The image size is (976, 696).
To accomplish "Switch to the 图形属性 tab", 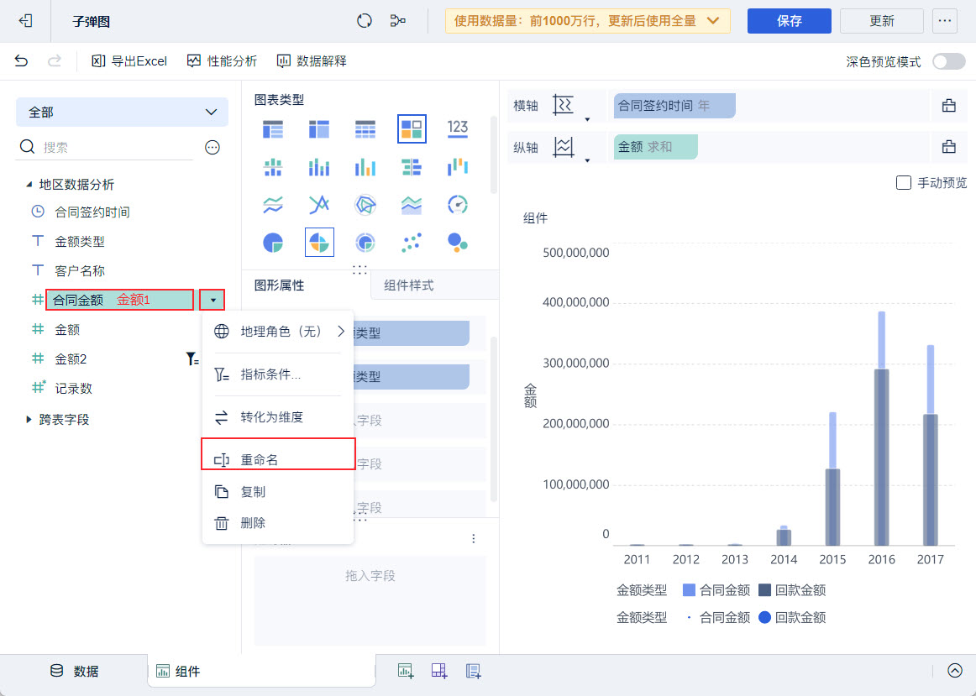I will click(x=280, y=285).
